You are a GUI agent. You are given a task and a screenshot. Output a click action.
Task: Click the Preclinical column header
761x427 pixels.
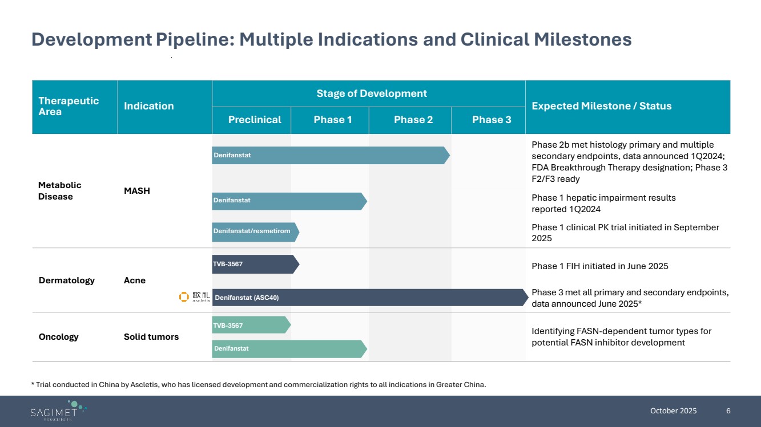pyautogui.click(x=255, y=120)
